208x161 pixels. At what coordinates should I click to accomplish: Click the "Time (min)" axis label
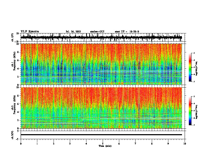105,146
